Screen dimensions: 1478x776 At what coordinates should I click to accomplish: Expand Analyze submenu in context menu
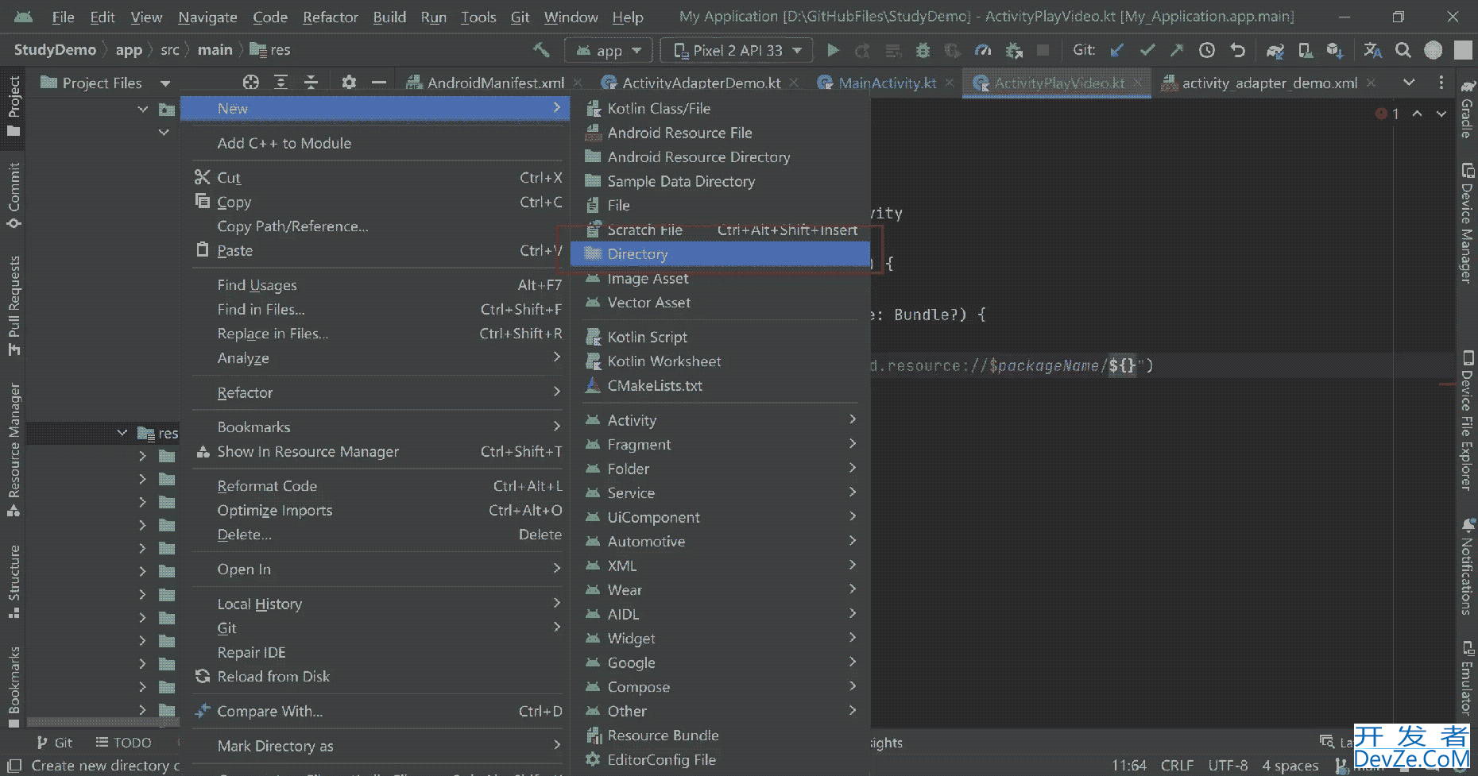(377, 357)
